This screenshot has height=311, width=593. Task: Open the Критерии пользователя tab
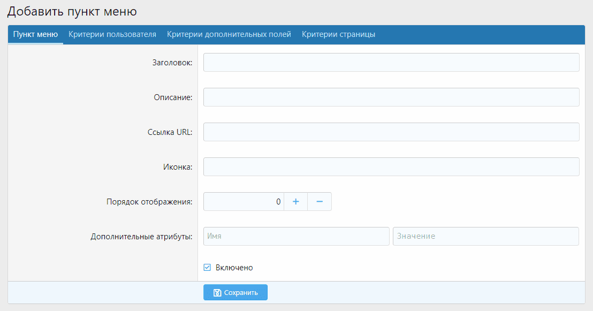click(x=112, y=34)
